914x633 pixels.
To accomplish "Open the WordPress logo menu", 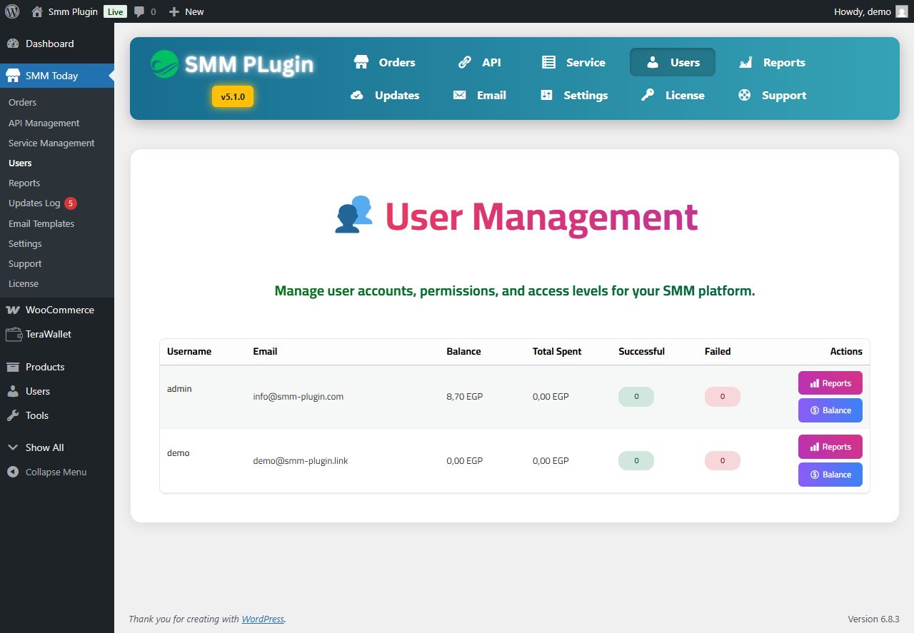I will click(x=12, y=11).
